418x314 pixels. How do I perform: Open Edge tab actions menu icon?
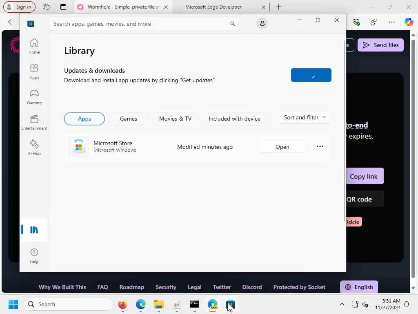[63, 7]
